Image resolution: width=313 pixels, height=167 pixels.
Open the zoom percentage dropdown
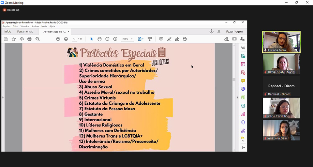[x=132, y=39]
